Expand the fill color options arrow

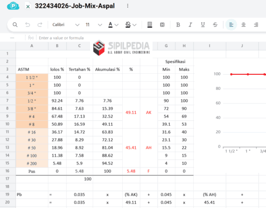coord(134,25)
